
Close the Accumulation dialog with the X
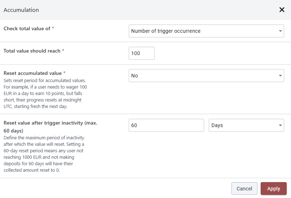click(282, 10)
